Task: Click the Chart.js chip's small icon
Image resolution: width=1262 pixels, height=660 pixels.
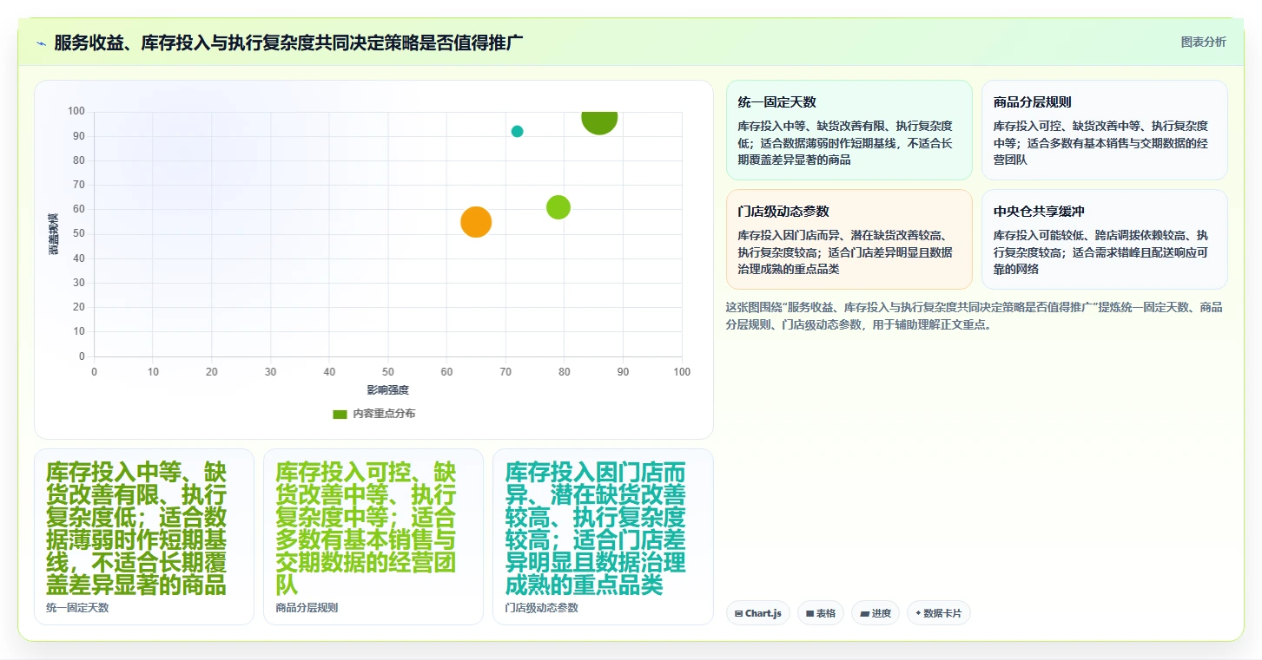Action: pyautogui.click(x=738, y=613)
